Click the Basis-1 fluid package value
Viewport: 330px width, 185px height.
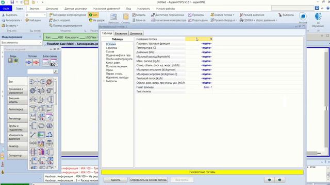coord(199,87)
